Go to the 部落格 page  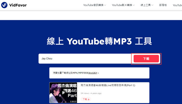pos(163,5)
